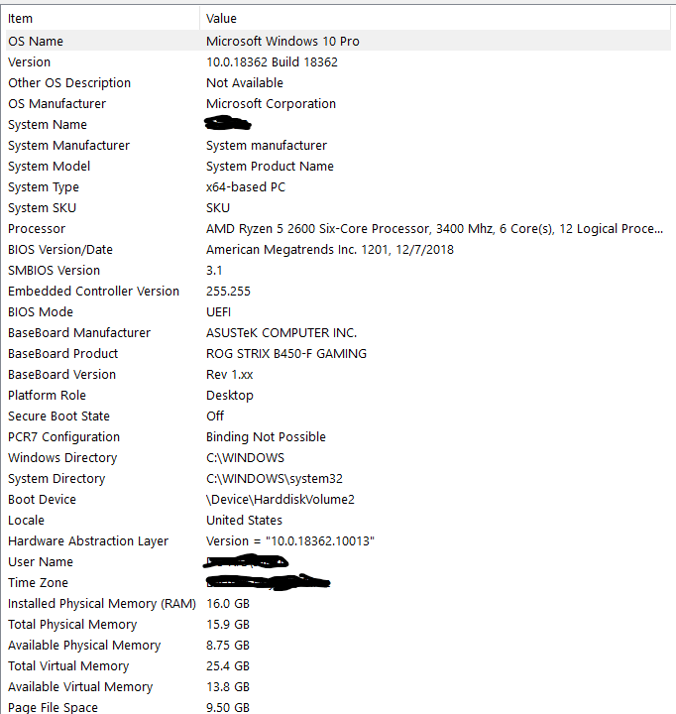Viewport: 676px width, 714px height.
Task: Select the Boot Device row label
Action: point(42,500)
